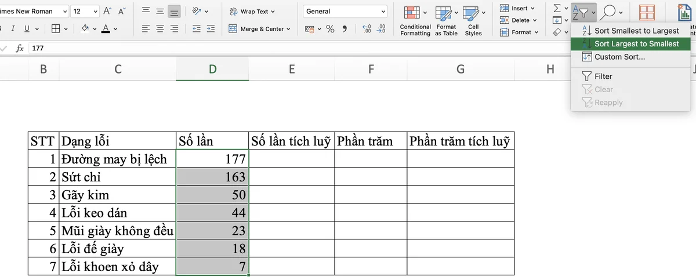Viewport: 696px width, 277px height.
Task: Click the text orientation icon
Action: pos(196,11)
